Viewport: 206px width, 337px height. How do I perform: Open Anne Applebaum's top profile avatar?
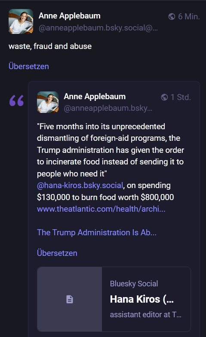click(21, 21)
